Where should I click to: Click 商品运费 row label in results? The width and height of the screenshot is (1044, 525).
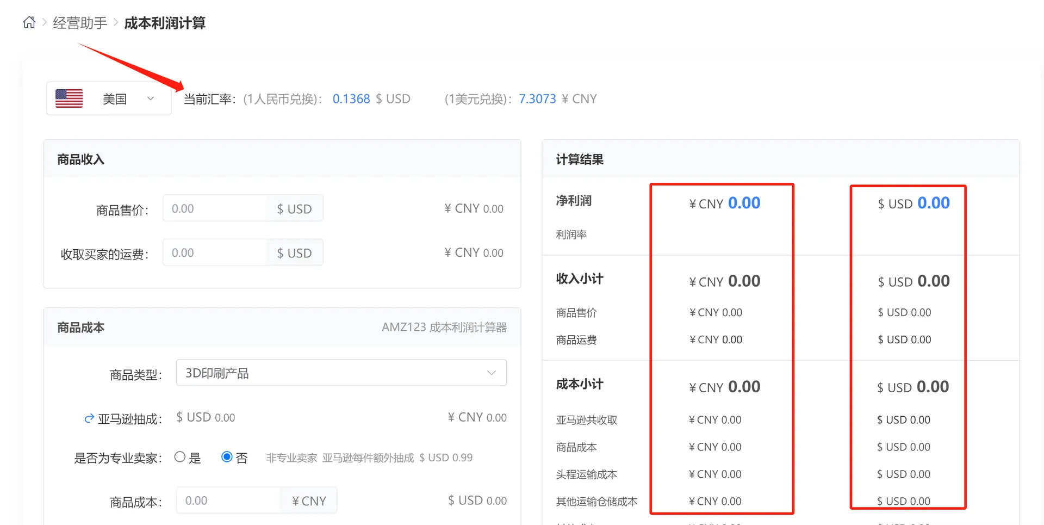(576, 340)
